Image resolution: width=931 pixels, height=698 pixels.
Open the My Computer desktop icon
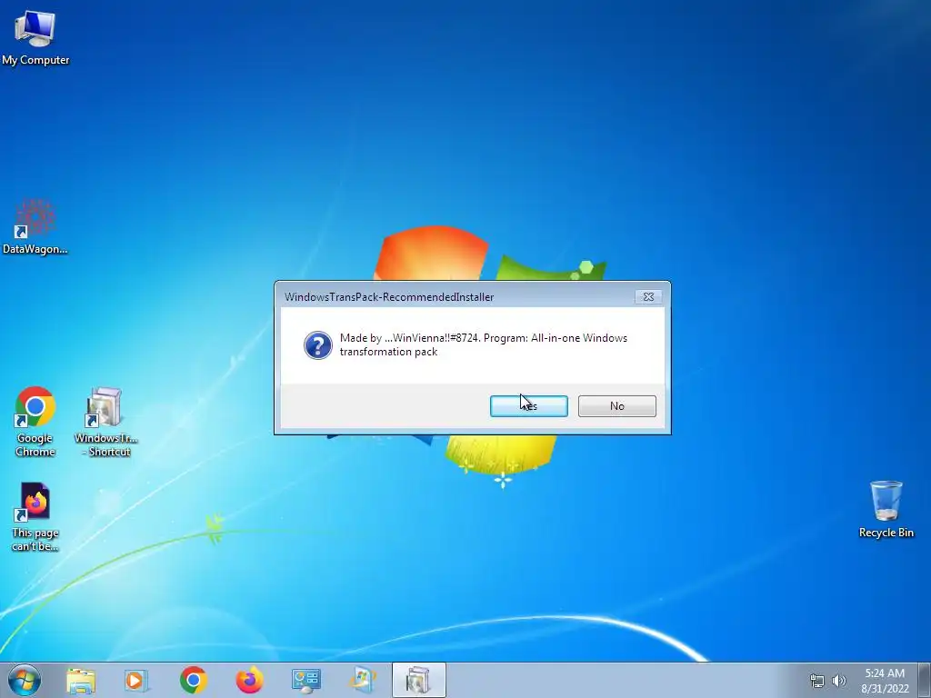[35, 36]
